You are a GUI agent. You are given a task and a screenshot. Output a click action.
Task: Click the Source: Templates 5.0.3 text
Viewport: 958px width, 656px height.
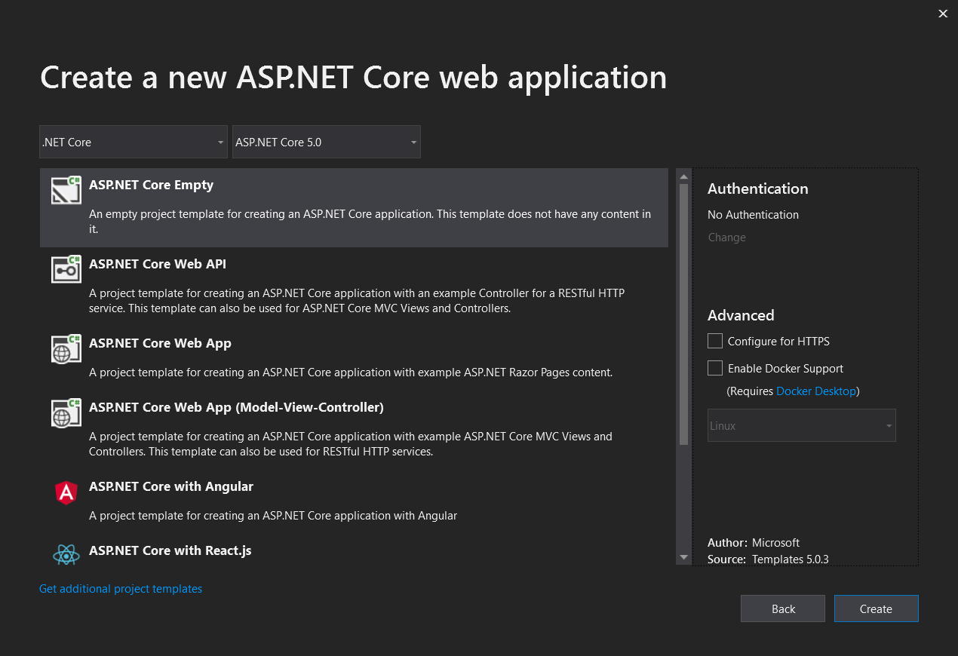(768, 559)
